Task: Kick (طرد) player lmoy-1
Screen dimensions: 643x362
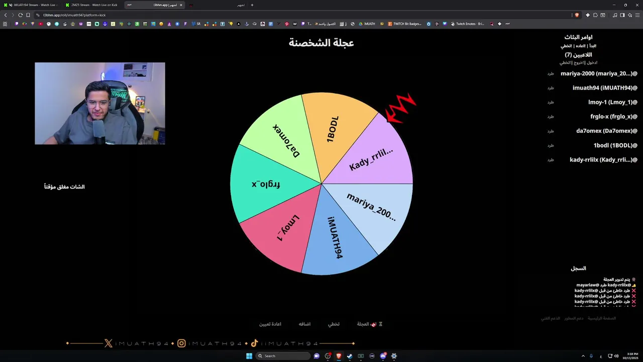Action: pyautogui.click(x=551, y=103)
